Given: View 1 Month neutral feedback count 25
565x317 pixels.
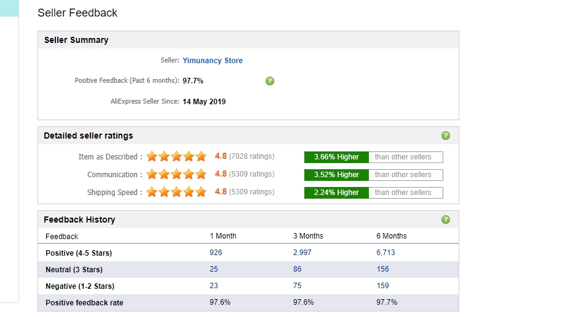Looking at the screenshot, I should (x=214, y=269).
